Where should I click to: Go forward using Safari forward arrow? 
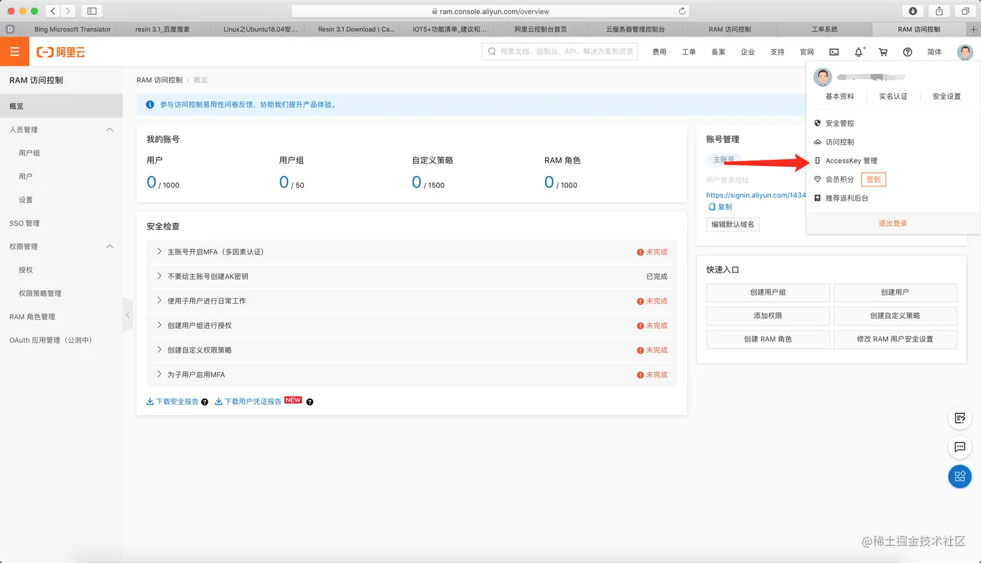[x=68, y=11]
